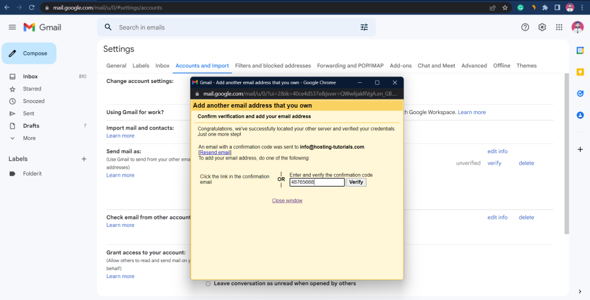Open Contacts side panel icon
590x300 pixels.
coord(580,115)
